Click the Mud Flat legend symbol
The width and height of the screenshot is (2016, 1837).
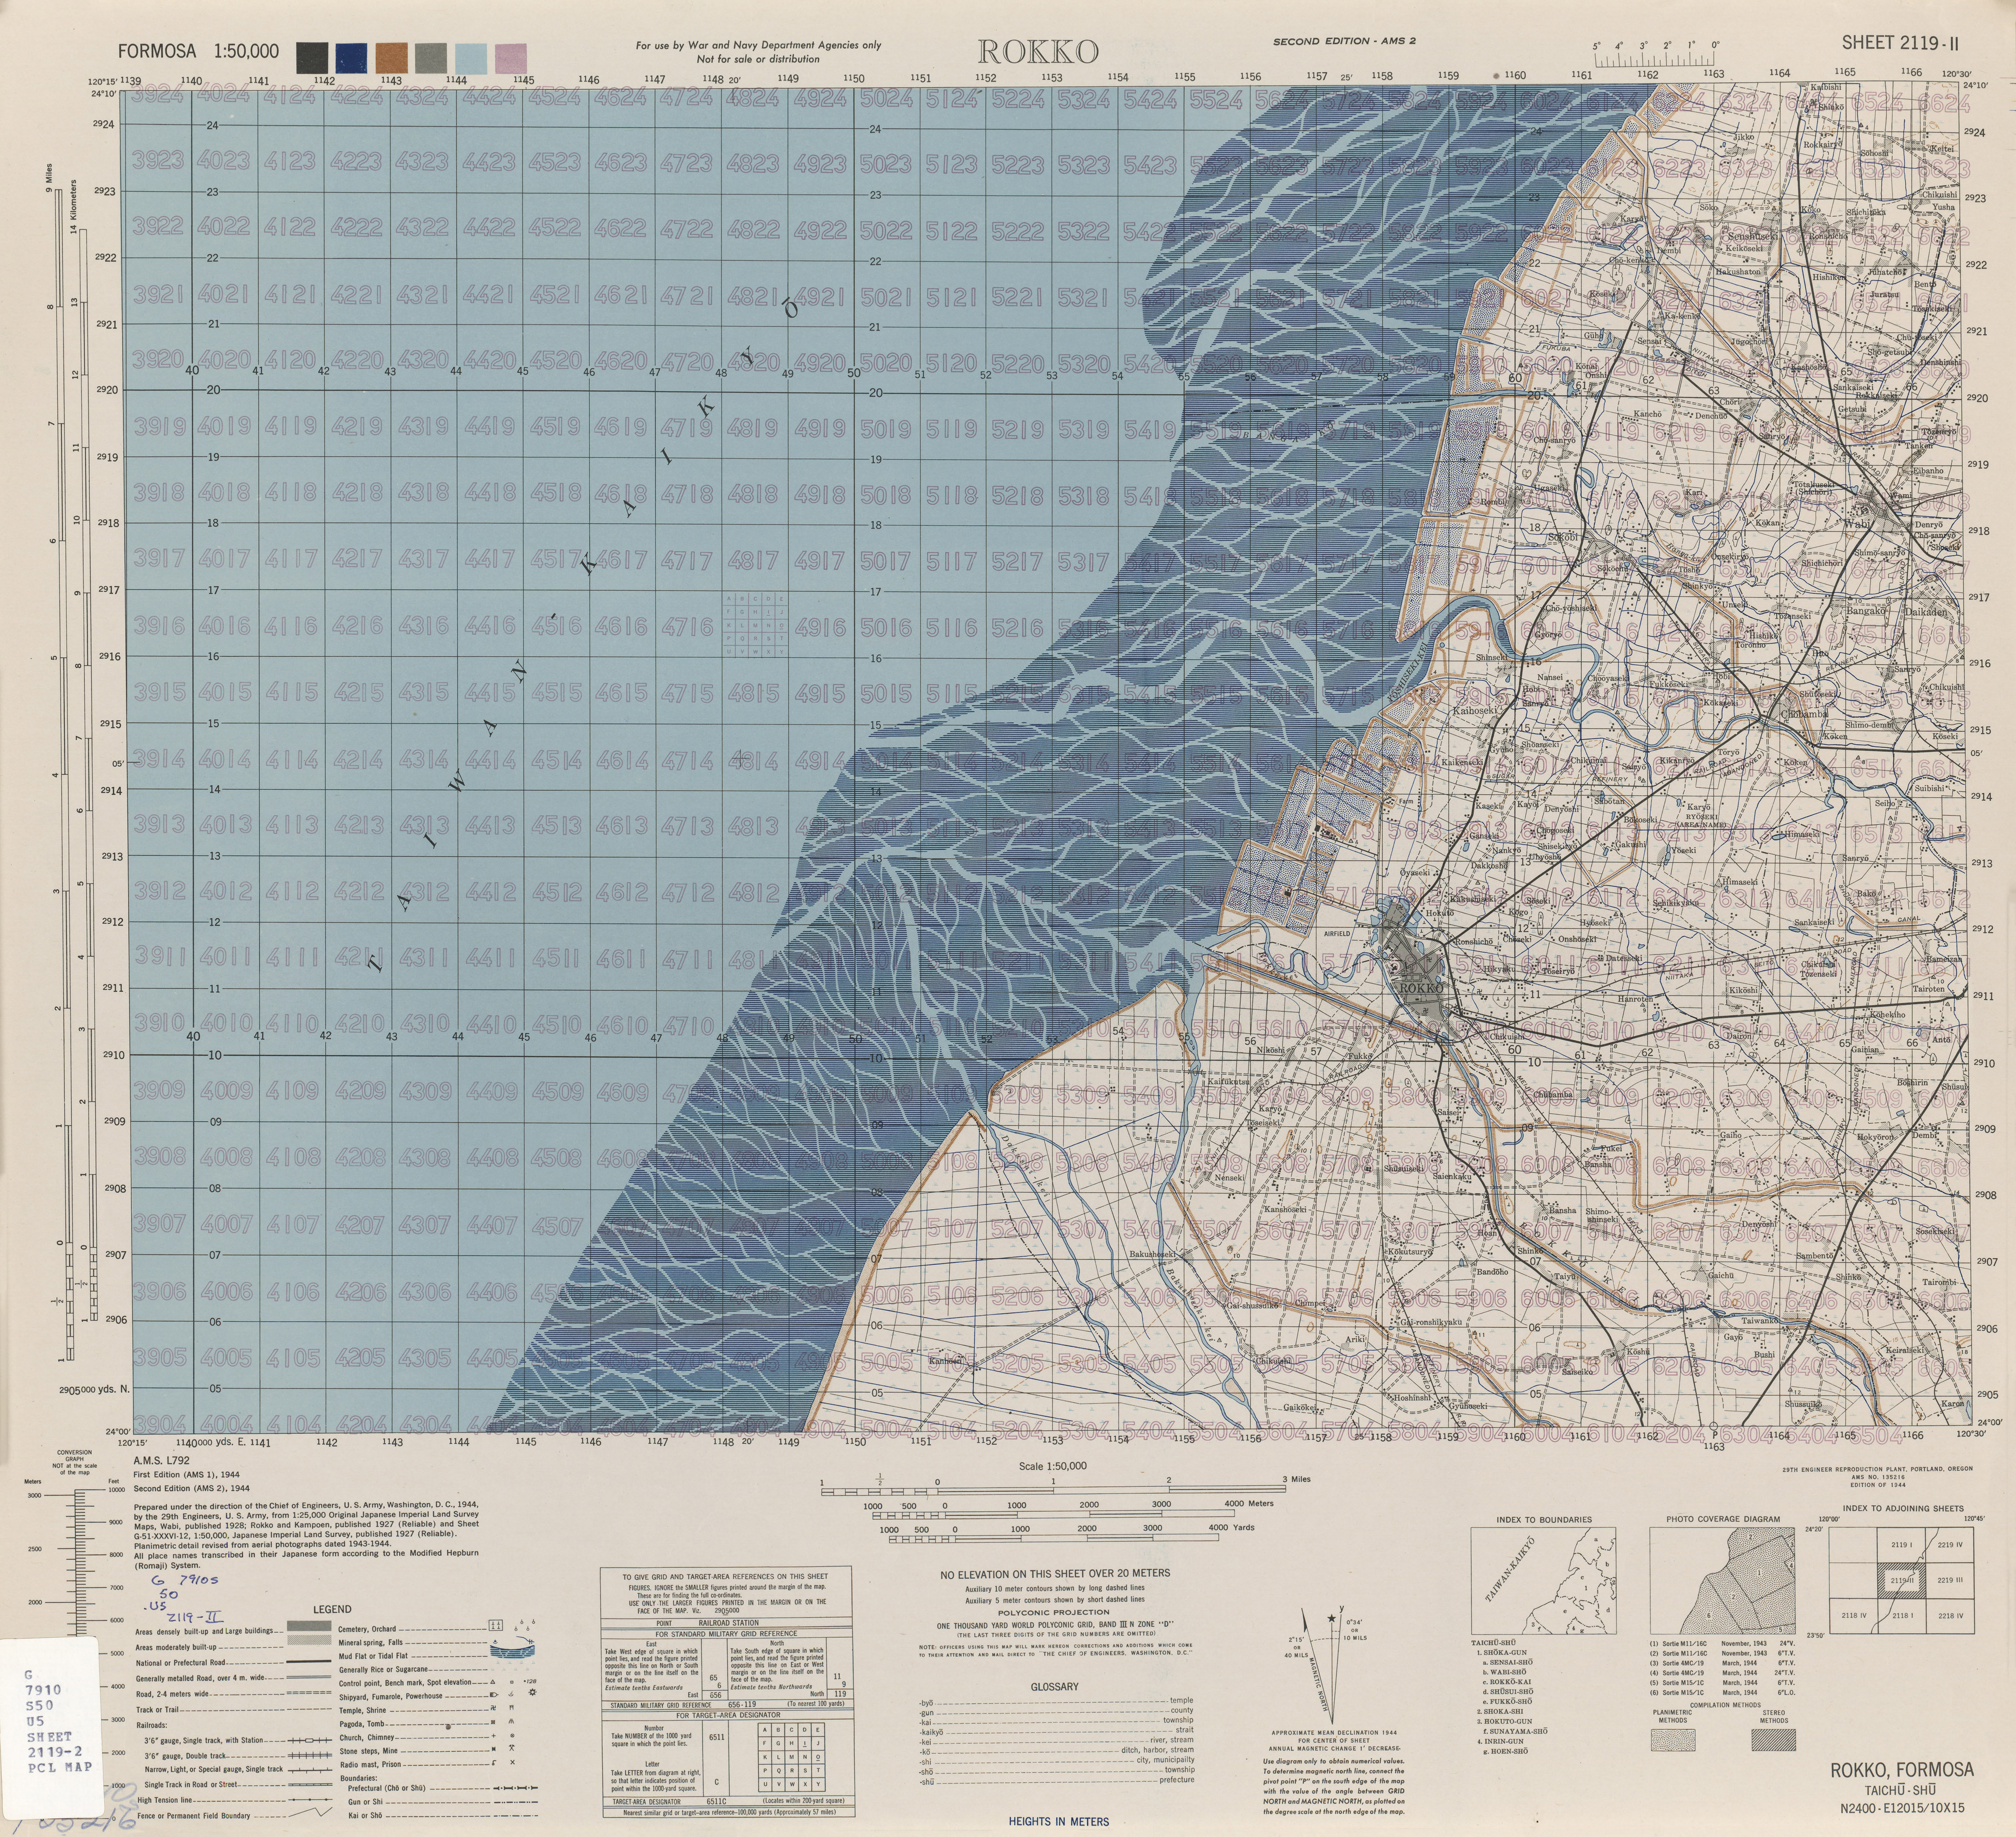click(x=512, y=1653)
